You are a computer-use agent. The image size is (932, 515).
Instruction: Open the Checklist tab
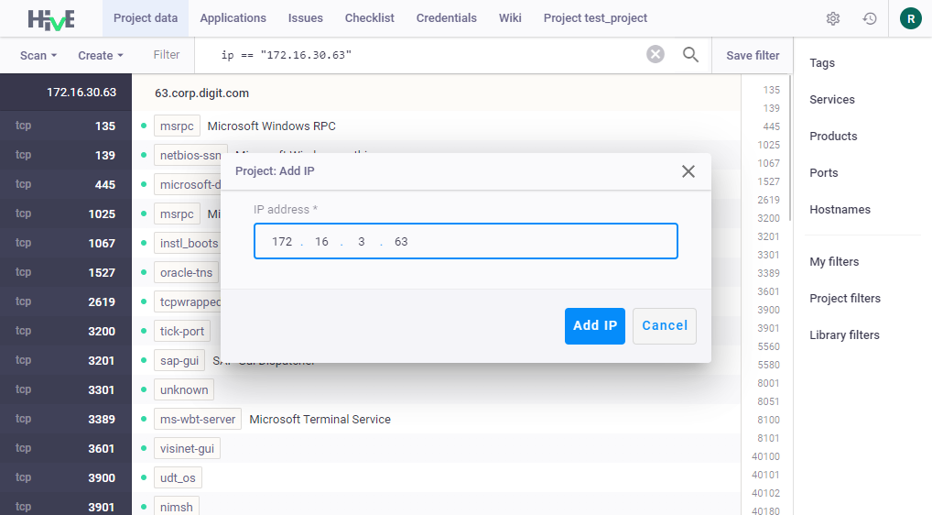click(370, 18)
